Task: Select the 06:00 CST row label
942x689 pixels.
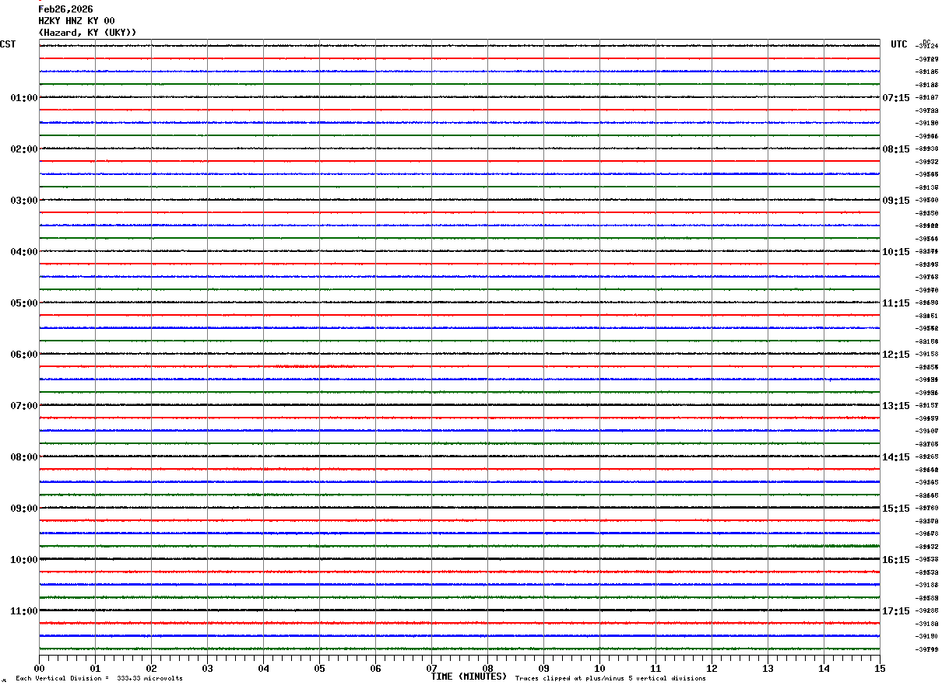Action: pyautogui.click(x=23, y=355)
